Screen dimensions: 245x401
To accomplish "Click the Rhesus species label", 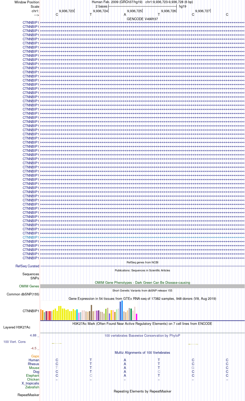I will click(34, 364).
